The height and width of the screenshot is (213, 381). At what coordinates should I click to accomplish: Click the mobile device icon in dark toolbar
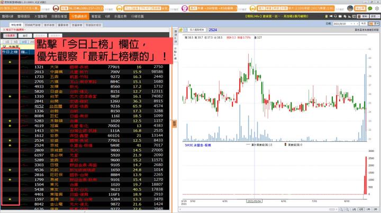coord(326,16)
